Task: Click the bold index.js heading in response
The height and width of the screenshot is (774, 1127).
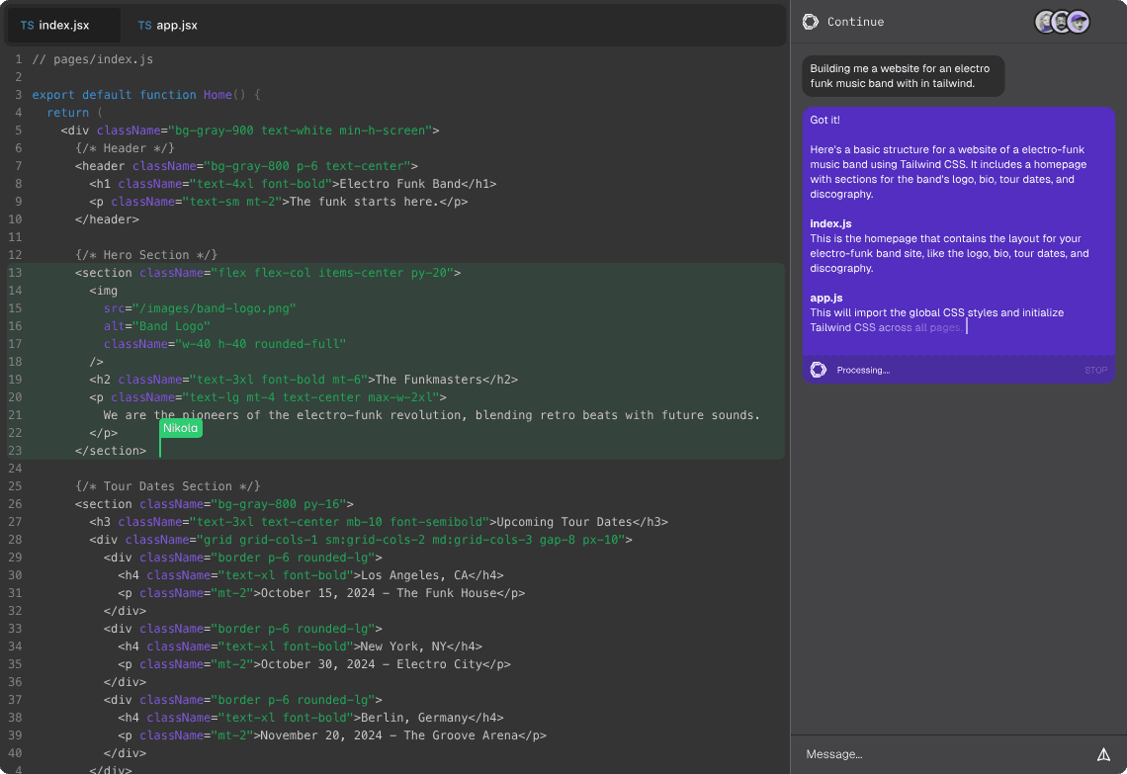Action: click(830, 223)
